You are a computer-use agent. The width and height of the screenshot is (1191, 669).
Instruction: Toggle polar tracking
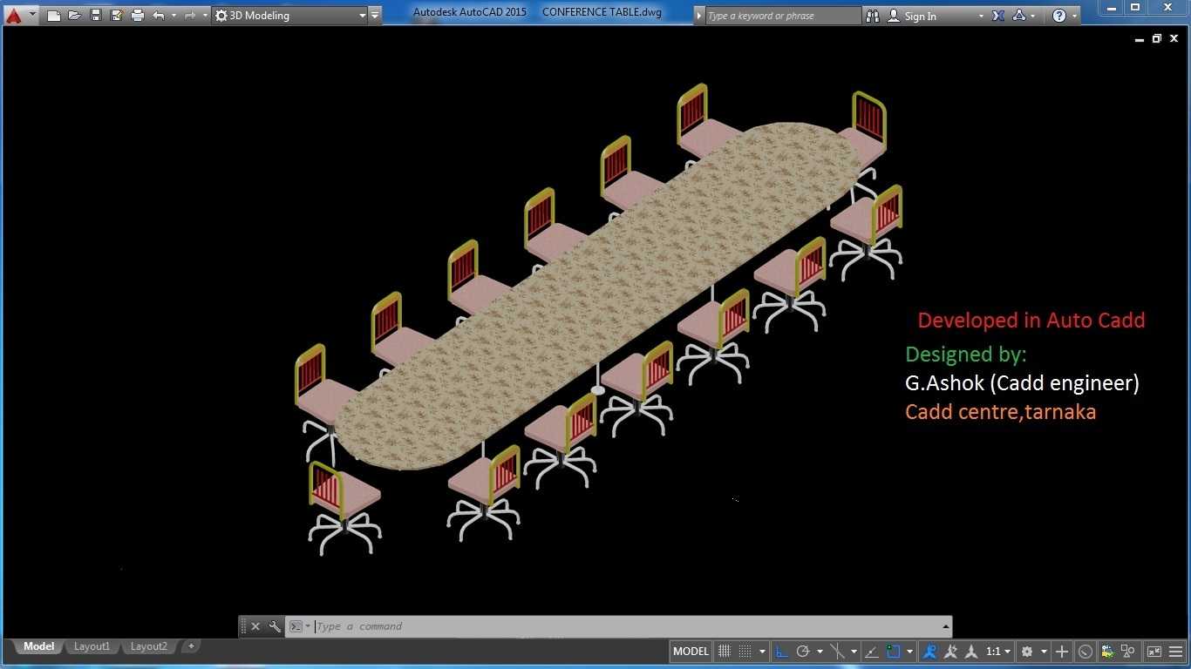click(803, 651)
